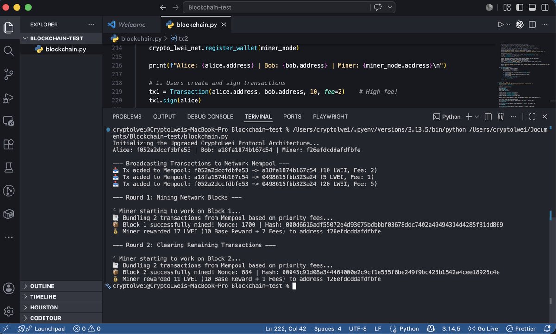556x334 pixels.
Task: Open the Search view in activity bar
Action: coord(8,50)
